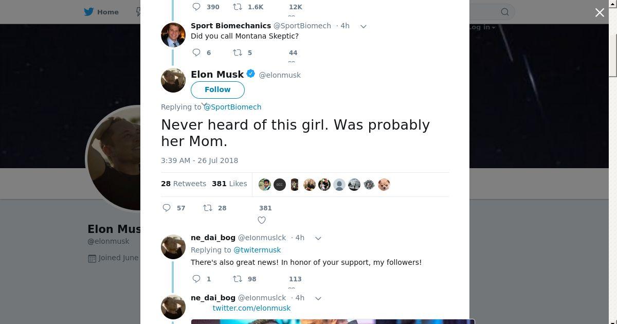View the 28 Retweets list
Image resolution: width=617 pixels, height=324 pixels.
[x=184, y=184]
